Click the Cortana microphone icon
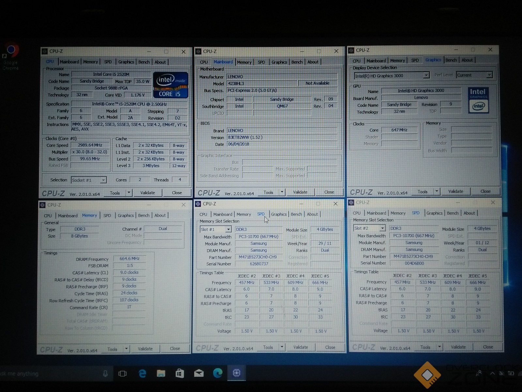Screen dimensions: 522x392 pyautogui.click(x=105, y=373)
